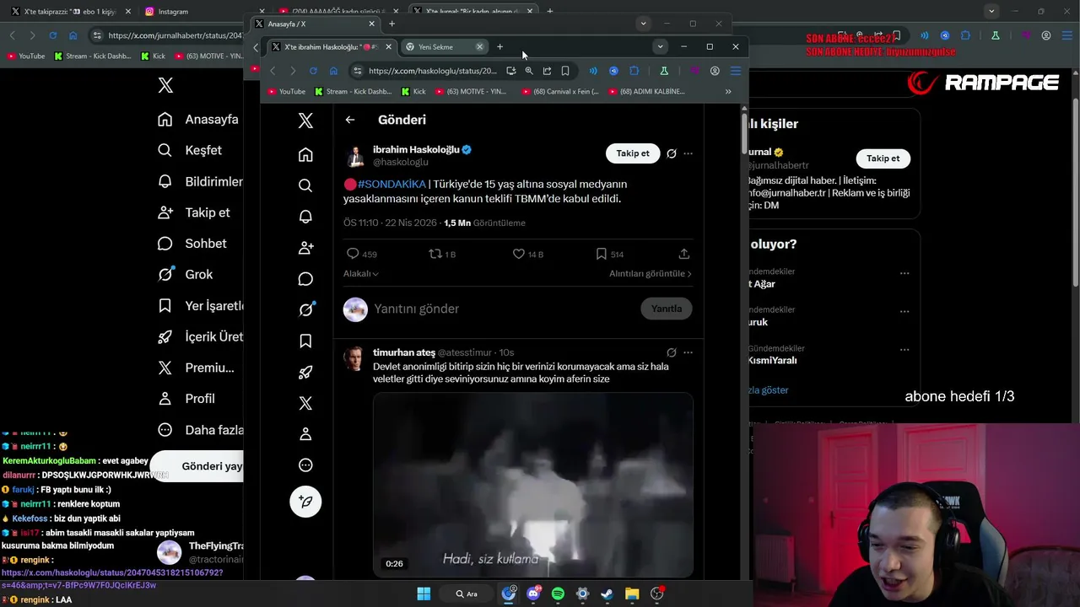Open timurhan ateş's profile avatar
Image resolution: width=1080 pixels, height=607 pixels.
click(354, 358)
